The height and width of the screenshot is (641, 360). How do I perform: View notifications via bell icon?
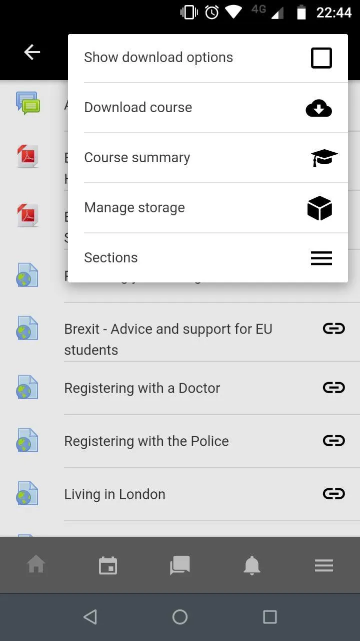pyautogui.click(x=252, y=565)
